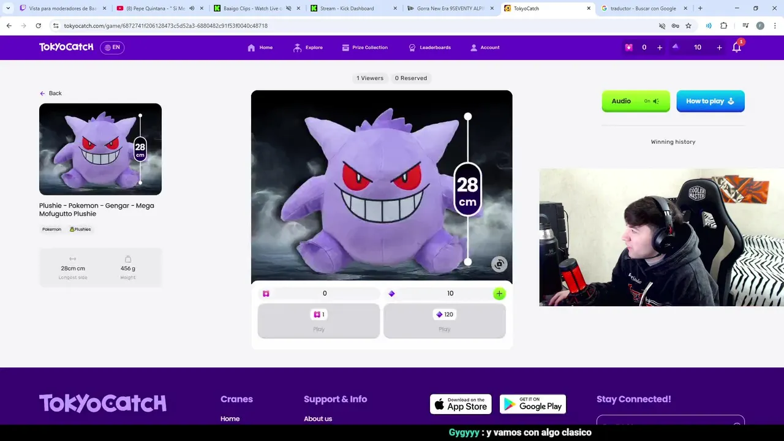784x441 pixels.
Task: Click the green plus to add gems
Action: pos(499,293)
